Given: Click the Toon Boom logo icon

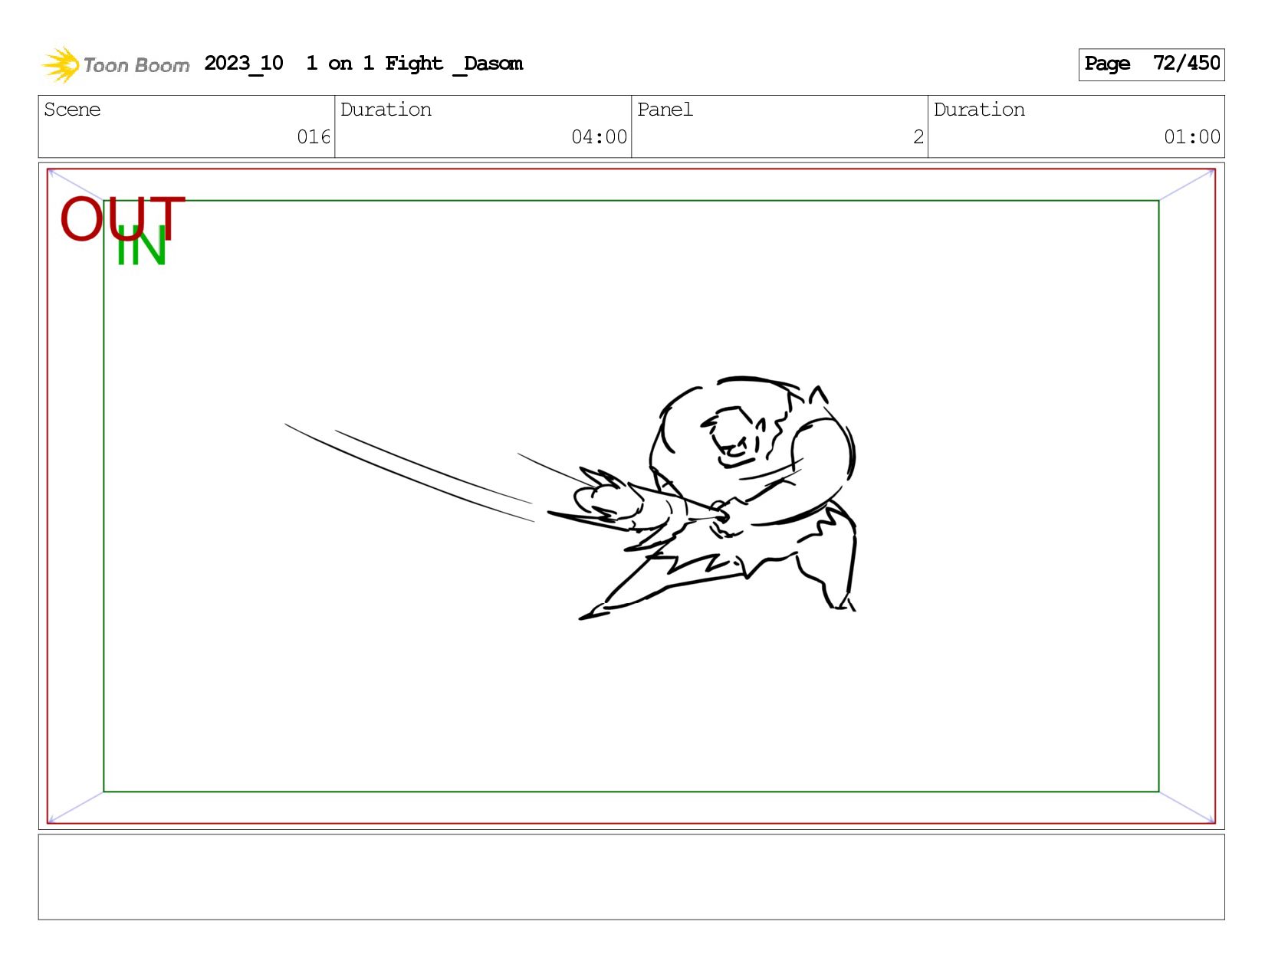Looking at the screenshot, I should click(61, 64).
